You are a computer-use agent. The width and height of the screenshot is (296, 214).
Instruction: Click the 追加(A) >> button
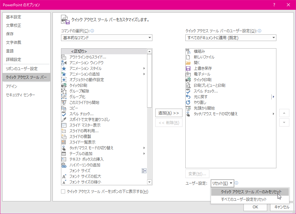pos(169,113)
